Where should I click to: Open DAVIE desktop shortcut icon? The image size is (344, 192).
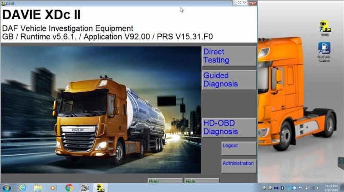click(325, 28)
